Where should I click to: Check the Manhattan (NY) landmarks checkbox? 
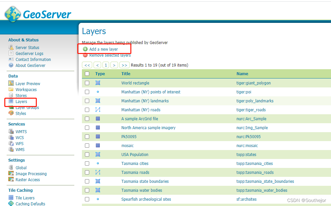87,101
